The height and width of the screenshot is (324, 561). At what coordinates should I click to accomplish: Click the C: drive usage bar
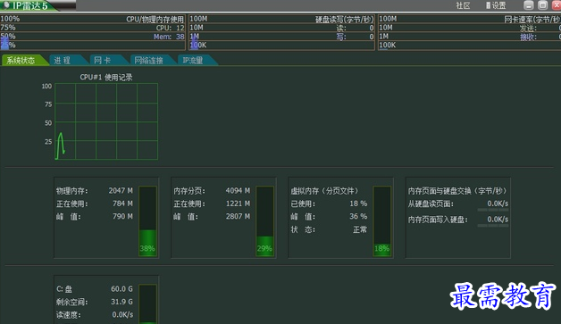(147, 304)
